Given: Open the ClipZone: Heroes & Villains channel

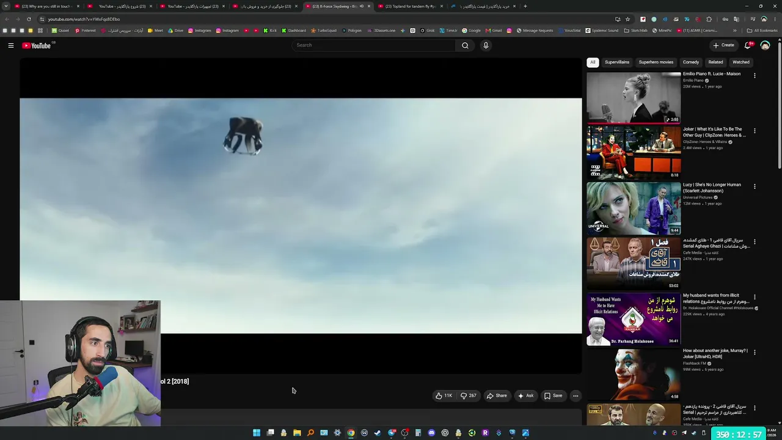Looking at the screenshot, I should (705, 142).
